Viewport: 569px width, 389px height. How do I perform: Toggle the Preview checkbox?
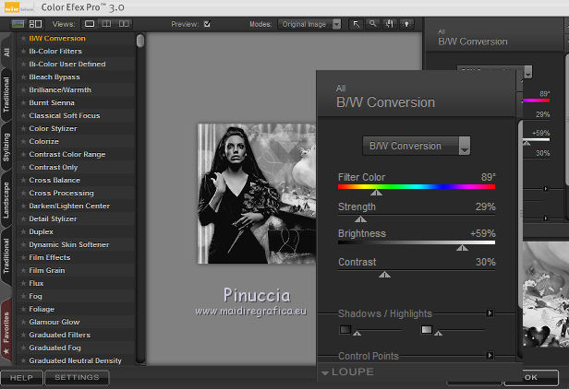(207, 23)
